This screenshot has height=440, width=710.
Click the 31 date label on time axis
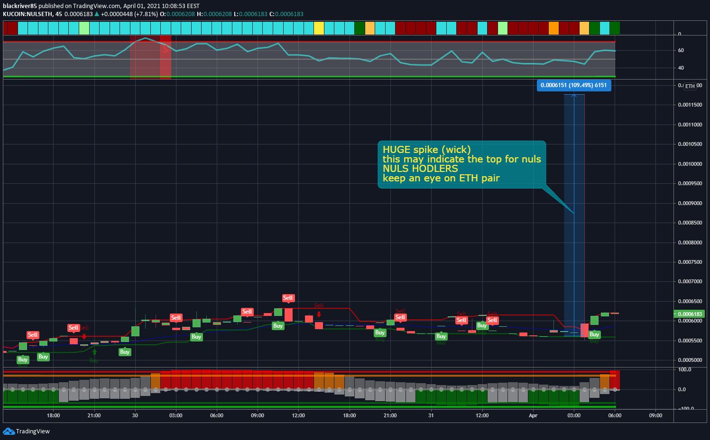pyautogui.click(x=431, y=415)
